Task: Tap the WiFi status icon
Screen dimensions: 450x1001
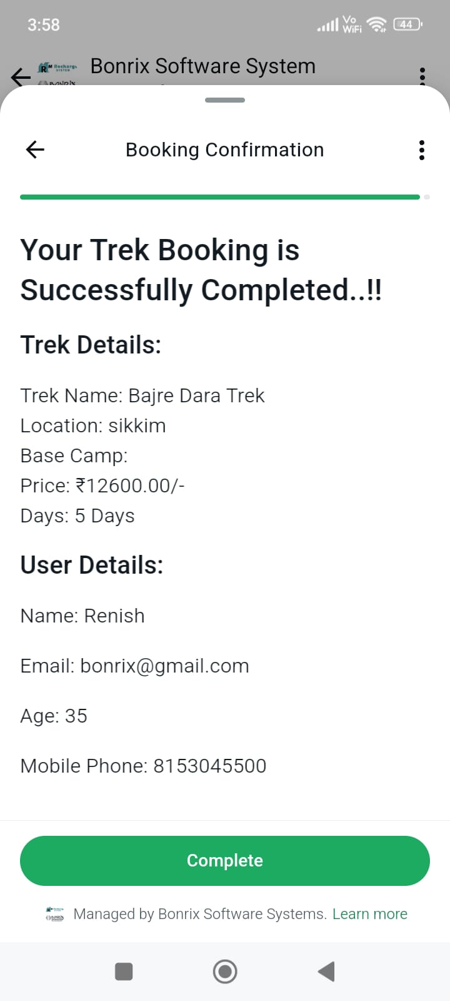Action: (377, 24)
